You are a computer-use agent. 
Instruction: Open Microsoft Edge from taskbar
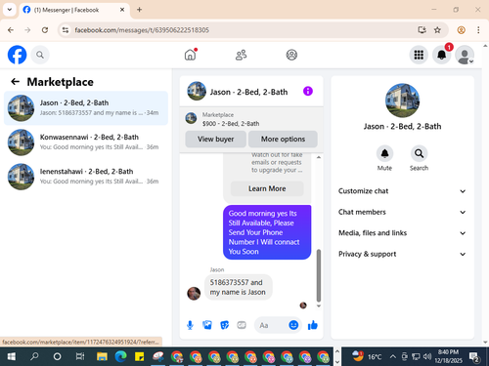click(x=121, y=356)
